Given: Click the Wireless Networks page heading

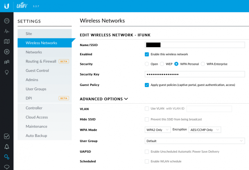Looking at the screenshot, I should coord(102,21).
